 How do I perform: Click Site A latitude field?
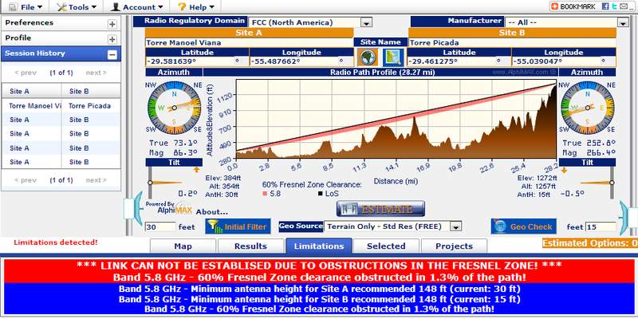tap(197, 61)
